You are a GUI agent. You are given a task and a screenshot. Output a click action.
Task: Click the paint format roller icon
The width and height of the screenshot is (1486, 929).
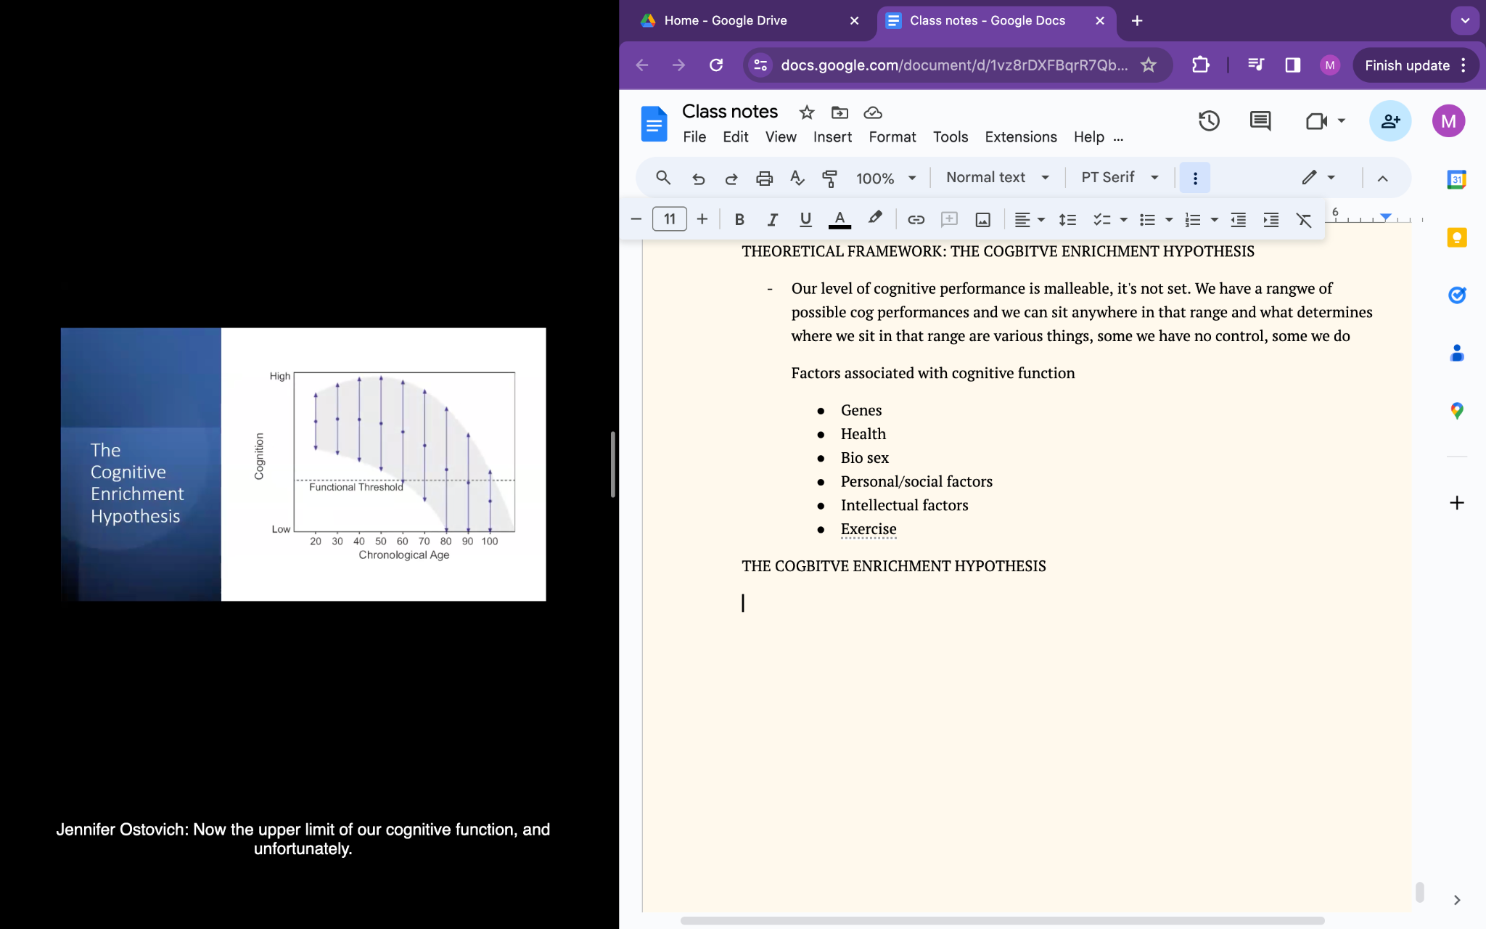(x=829, y=178)
